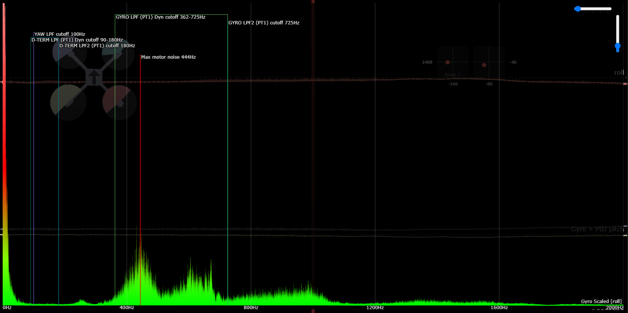Viewport: 628px width, 313px height.
Task: Click the D-TERM LPF Dyn cutoff 90-180Hz label
Action: pos(77,40)
